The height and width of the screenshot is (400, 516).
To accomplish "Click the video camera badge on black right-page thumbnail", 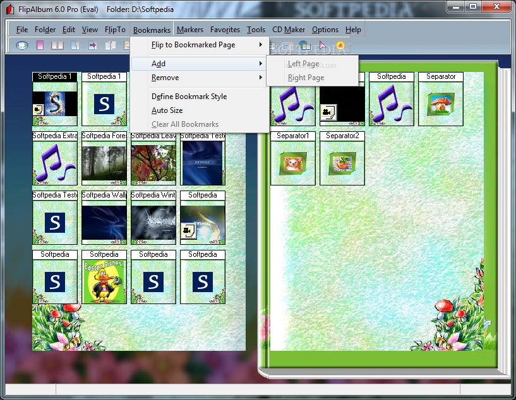I will (327, 113).
